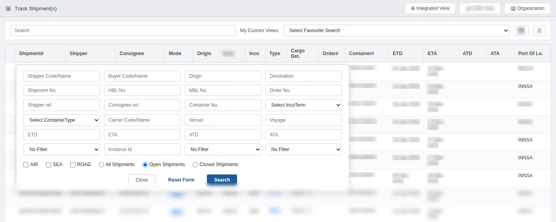This screenshot has height=222, width=556.
Task: Click the ETA date filter input
Action: [x=142, y=135]
